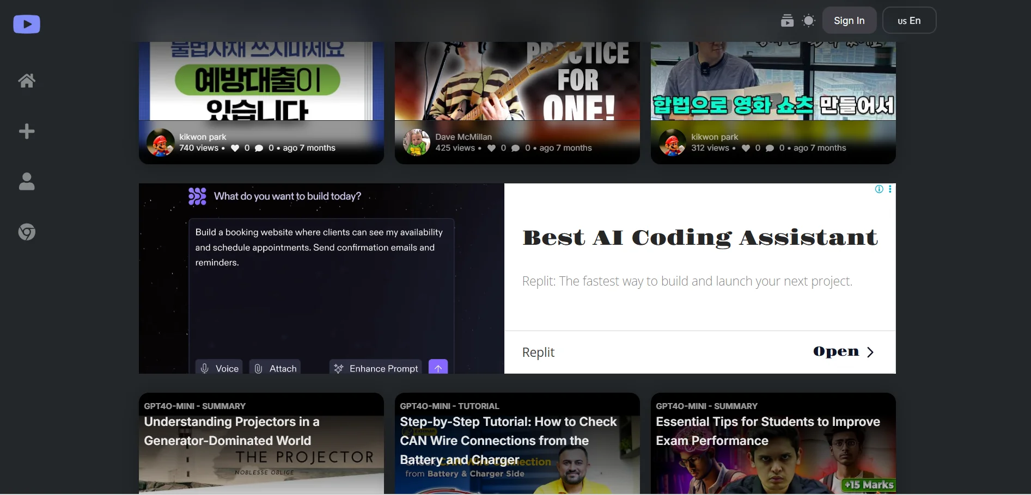Open the ad options three-dot menu
Screen dimensions: 1031x495
890,189
